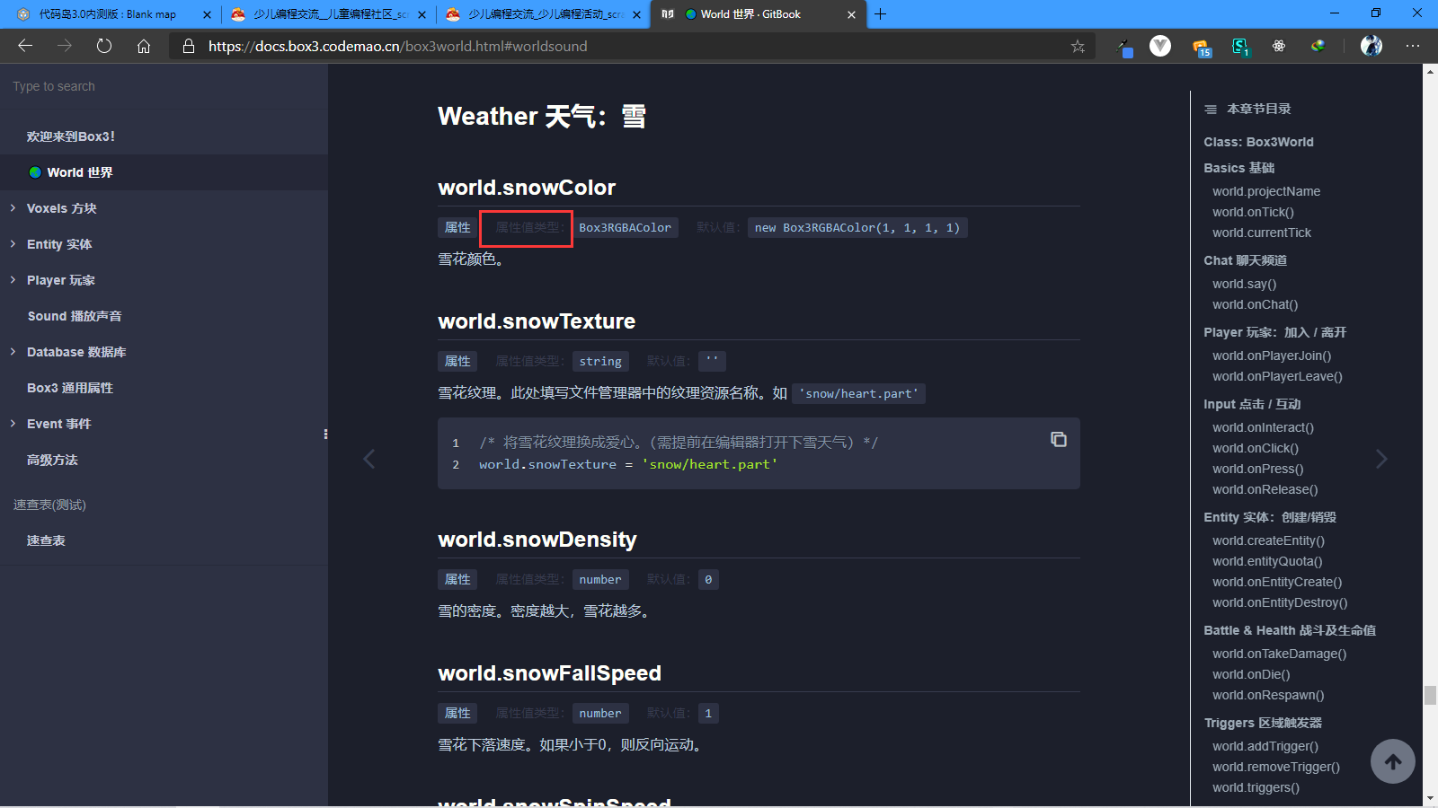Jump to world.createEntity() in contents
This screenshot has height=808, width=1438.
[1268, 540]
